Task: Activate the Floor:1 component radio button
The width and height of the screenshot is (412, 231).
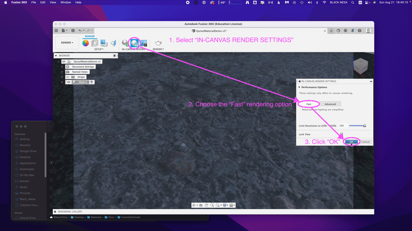Action: [92, 82]
